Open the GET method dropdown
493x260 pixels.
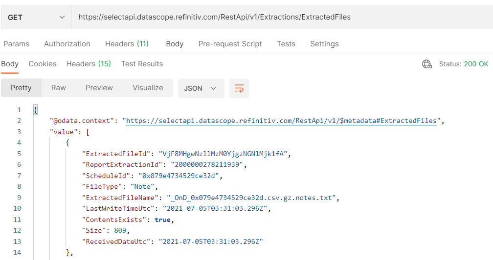point(36,17)
